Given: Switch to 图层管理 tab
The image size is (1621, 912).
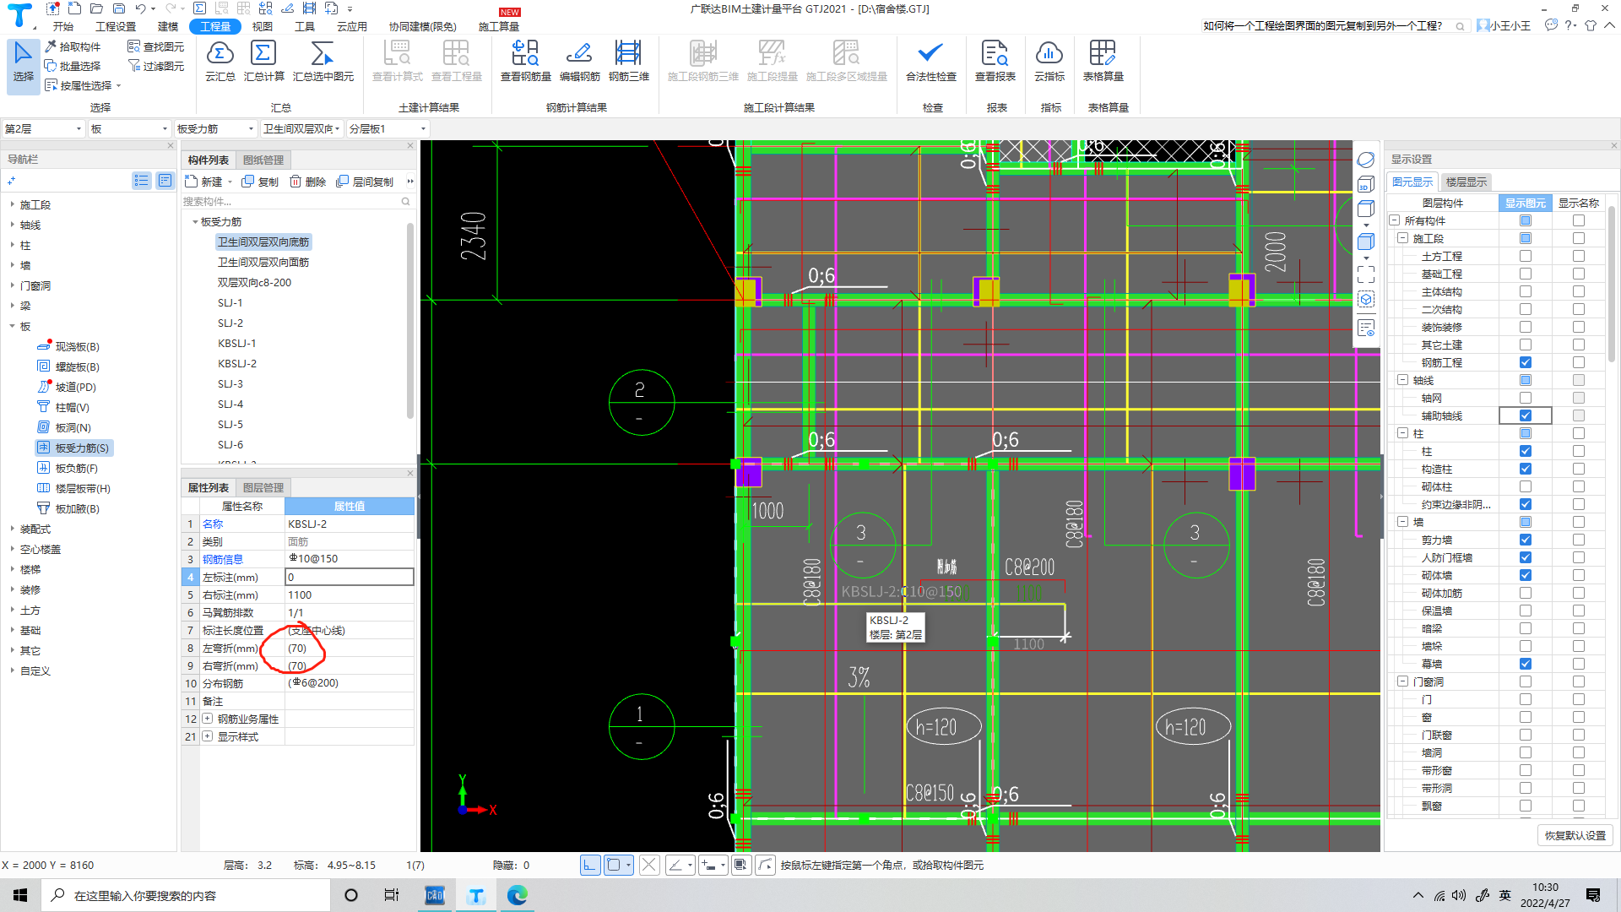Looking at the screenshot, I should (x=263, y=487).
